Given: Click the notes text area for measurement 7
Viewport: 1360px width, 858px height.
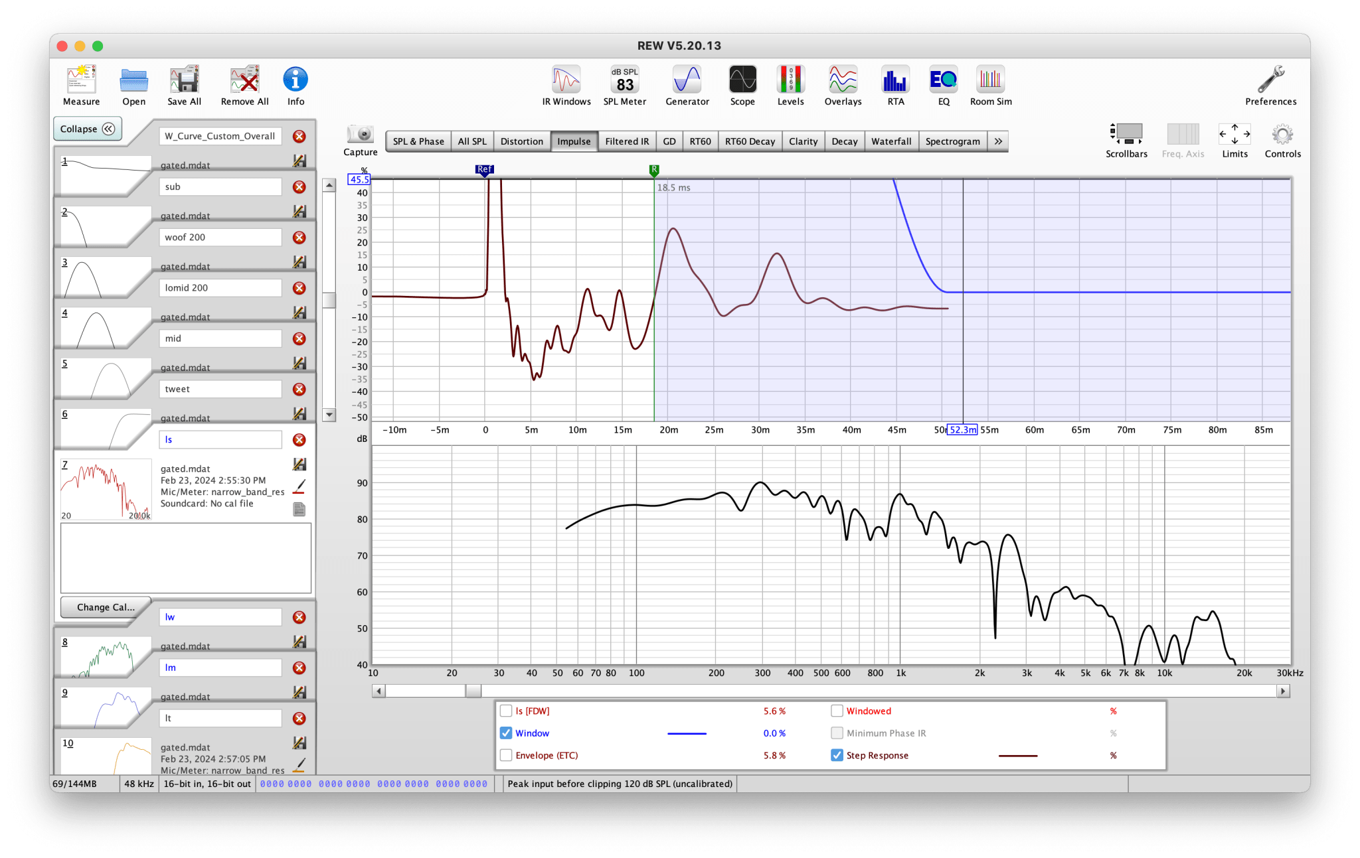Looking at the screenshot, I should [x=186, y=558].
